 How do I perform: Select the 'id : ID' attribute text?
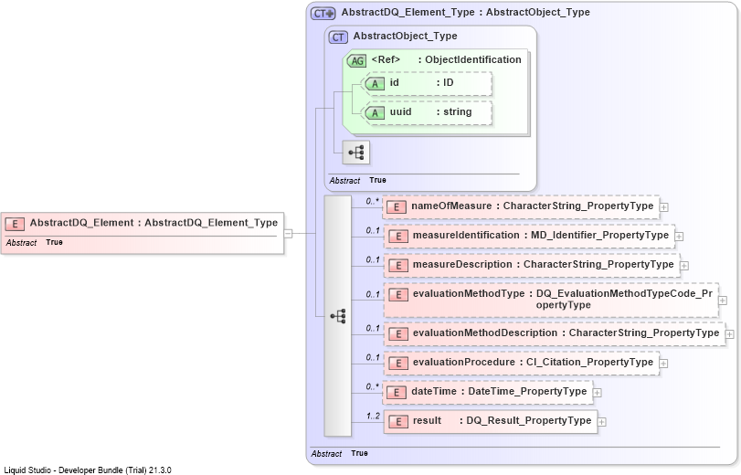coord(421,83)
